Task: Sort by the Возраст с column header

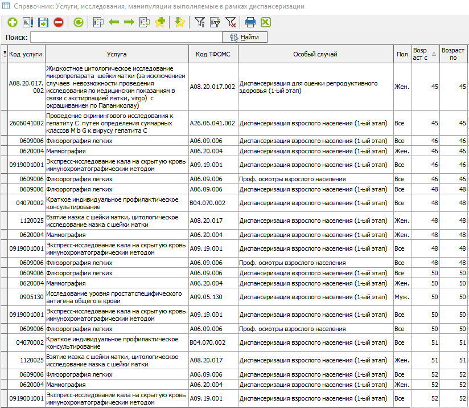Action: point(425,54)
